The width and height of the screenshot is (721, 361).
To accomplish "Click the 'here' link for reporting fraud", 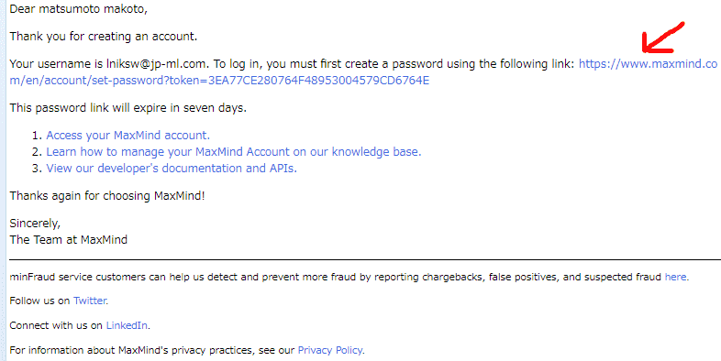I will (676, 277).
